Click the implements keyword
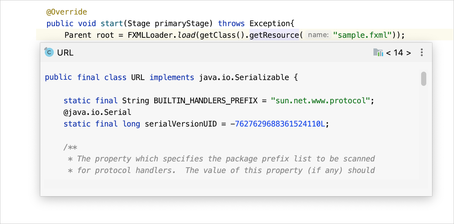 pyautogui.click(x=172, y=77)
